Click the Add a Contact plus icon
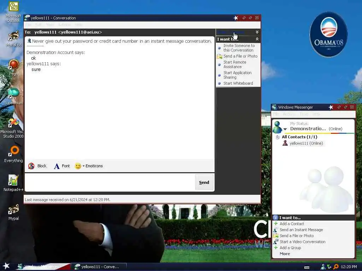Screen dimensions: 362x271 (x=276, y=223)
